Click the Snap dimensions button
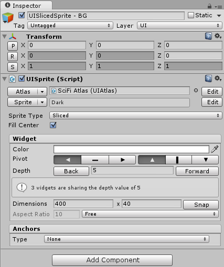The height and width of the screenshot is (267, 224). (201, 205)
